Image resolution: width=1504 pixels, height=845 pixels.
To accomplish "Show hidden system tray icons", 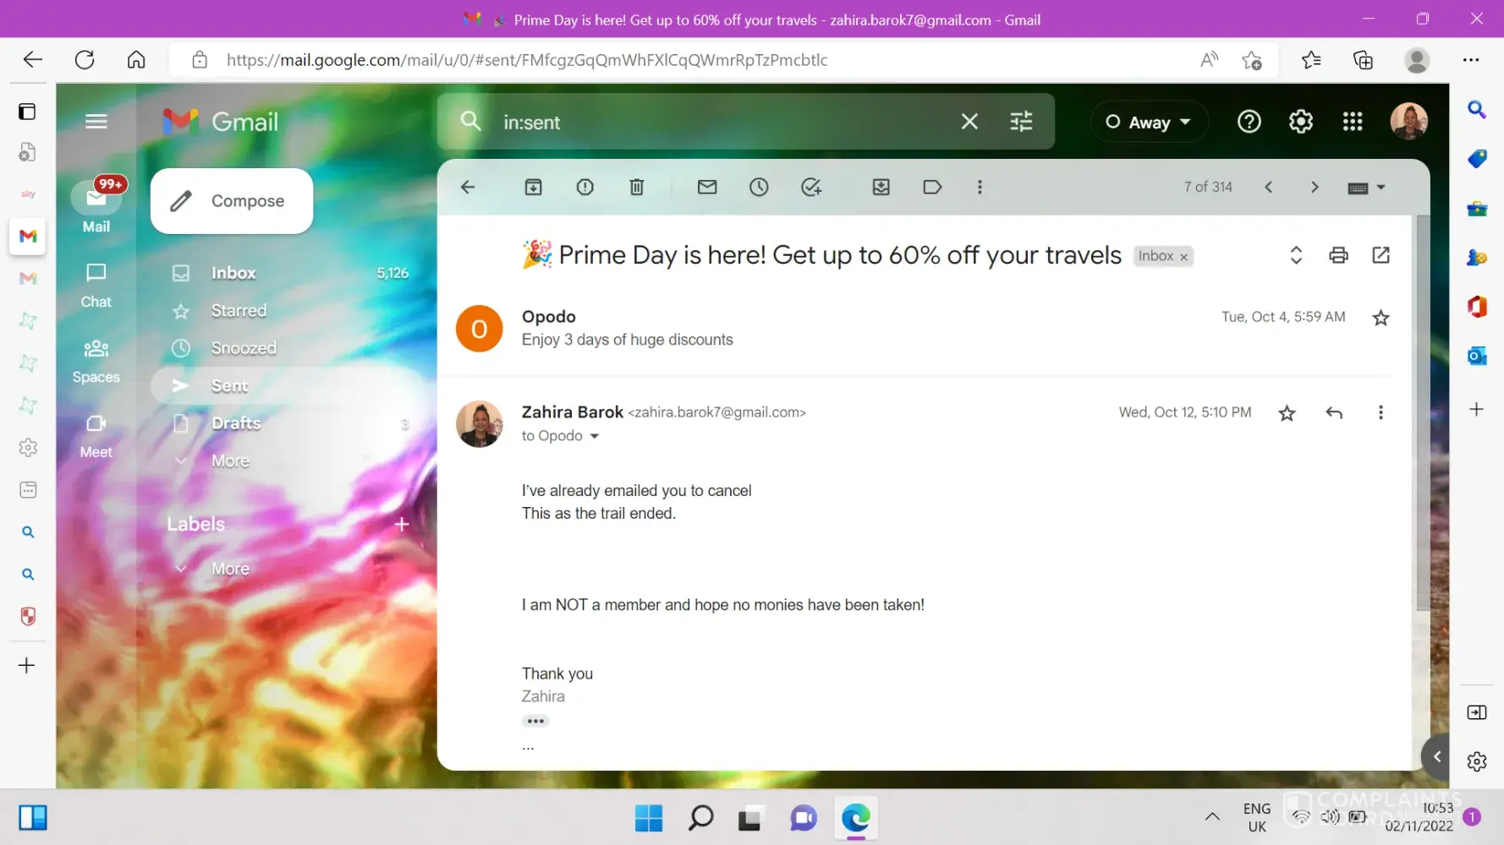I will click(1212, 816).
